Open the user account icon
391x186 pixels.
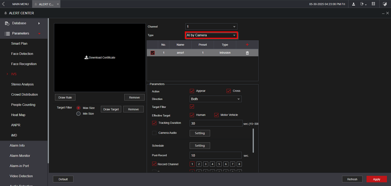click(x=354, y=4)
